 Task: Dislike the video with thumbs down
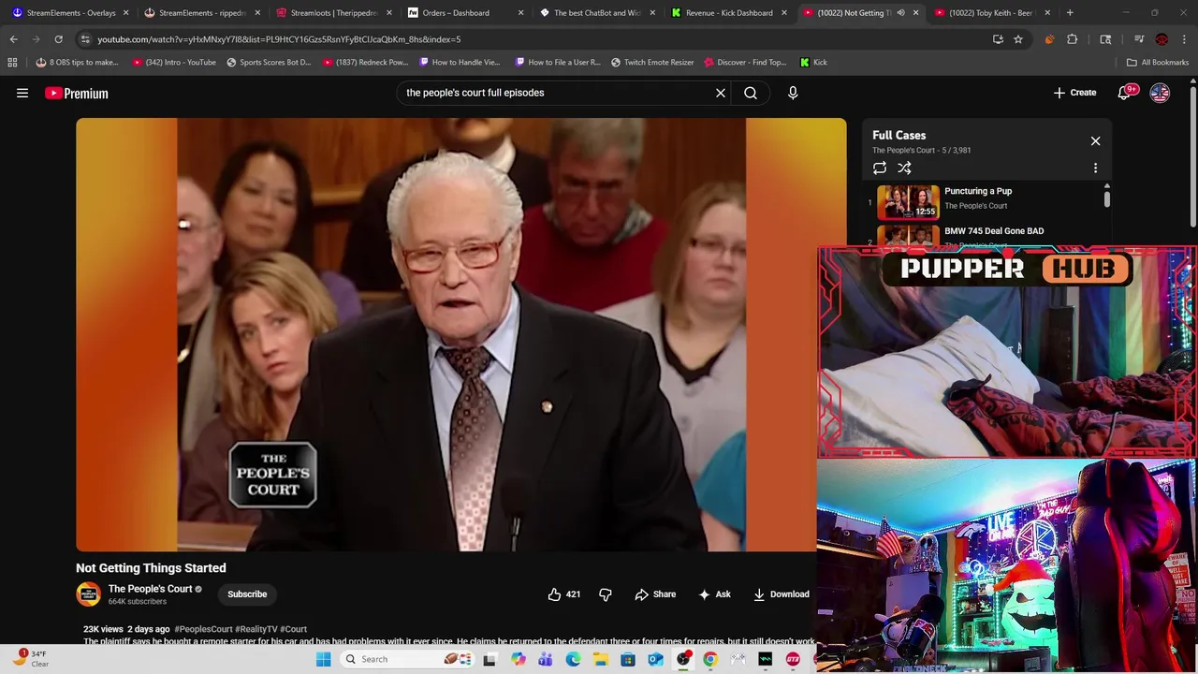pos(606,594)
